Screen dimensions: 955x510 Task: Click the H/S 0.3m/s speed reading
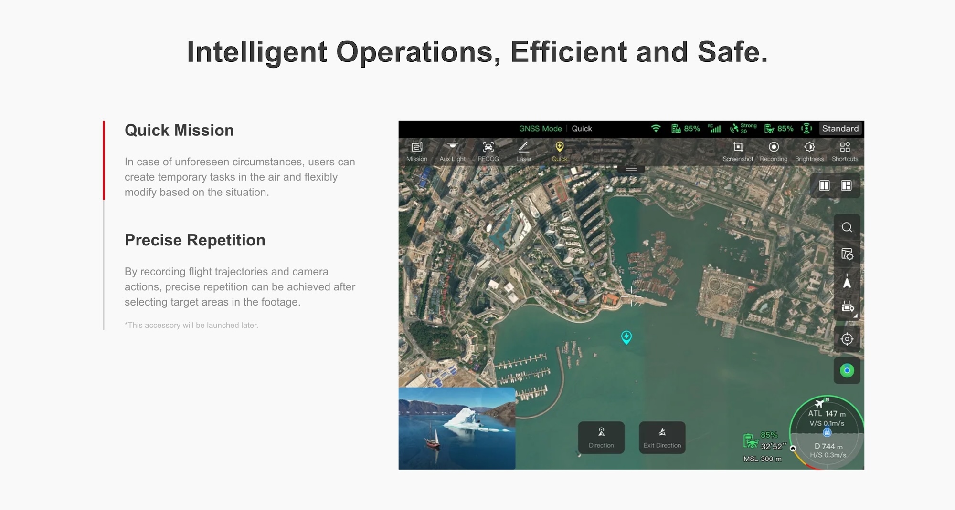tap(828, 455)
